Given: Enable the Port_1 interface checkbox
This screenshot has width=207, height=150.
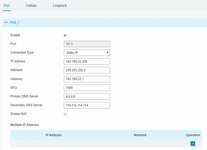Looking at the screenshot, I should [x=65, y=35].
